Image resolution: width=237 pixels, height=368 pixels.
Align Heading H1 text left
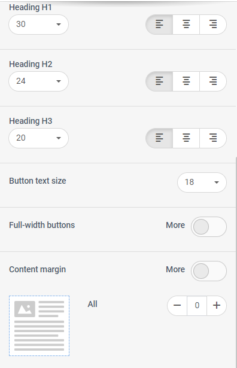point(159,25)
